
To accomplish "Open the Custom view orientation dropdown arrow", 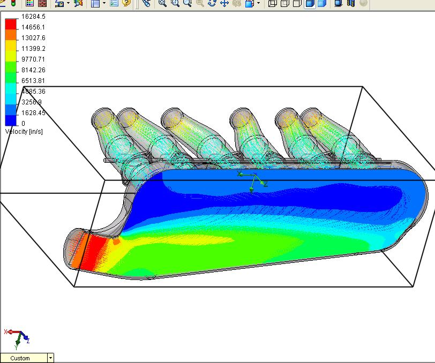I will tap(50, 358).
